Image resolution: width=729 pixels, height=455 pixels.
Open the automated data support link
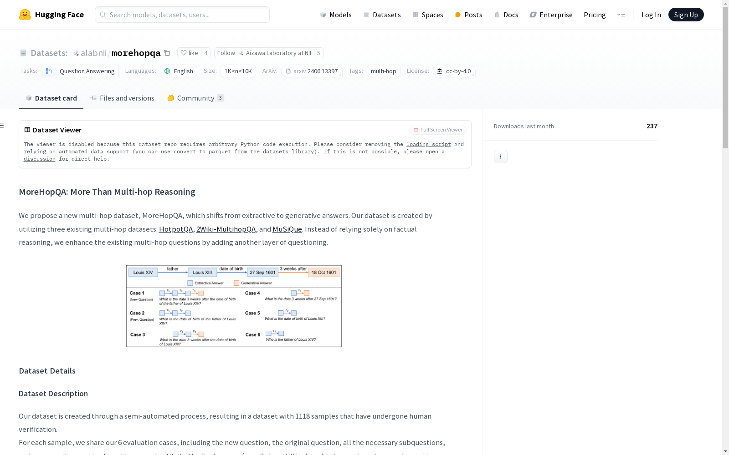coord(94,152)
